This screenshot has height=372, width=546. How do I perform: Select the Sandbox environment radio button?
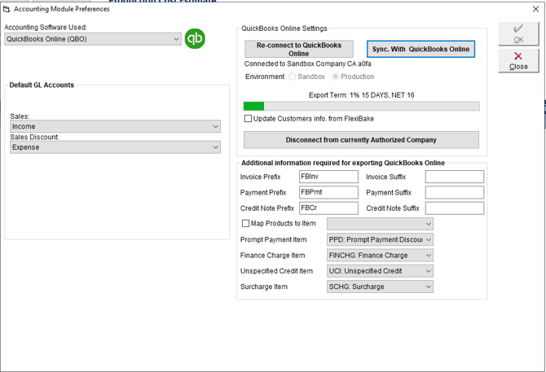pos(293,77)
